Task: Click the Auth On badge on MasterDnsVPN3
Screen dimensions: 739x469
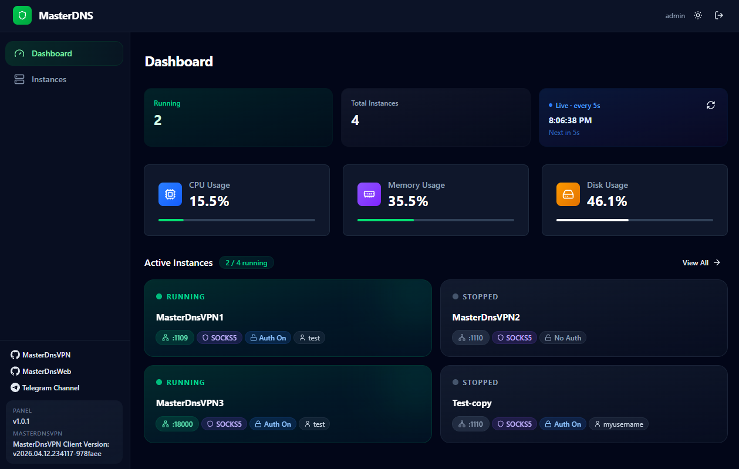Action: [x=273, y=424]
